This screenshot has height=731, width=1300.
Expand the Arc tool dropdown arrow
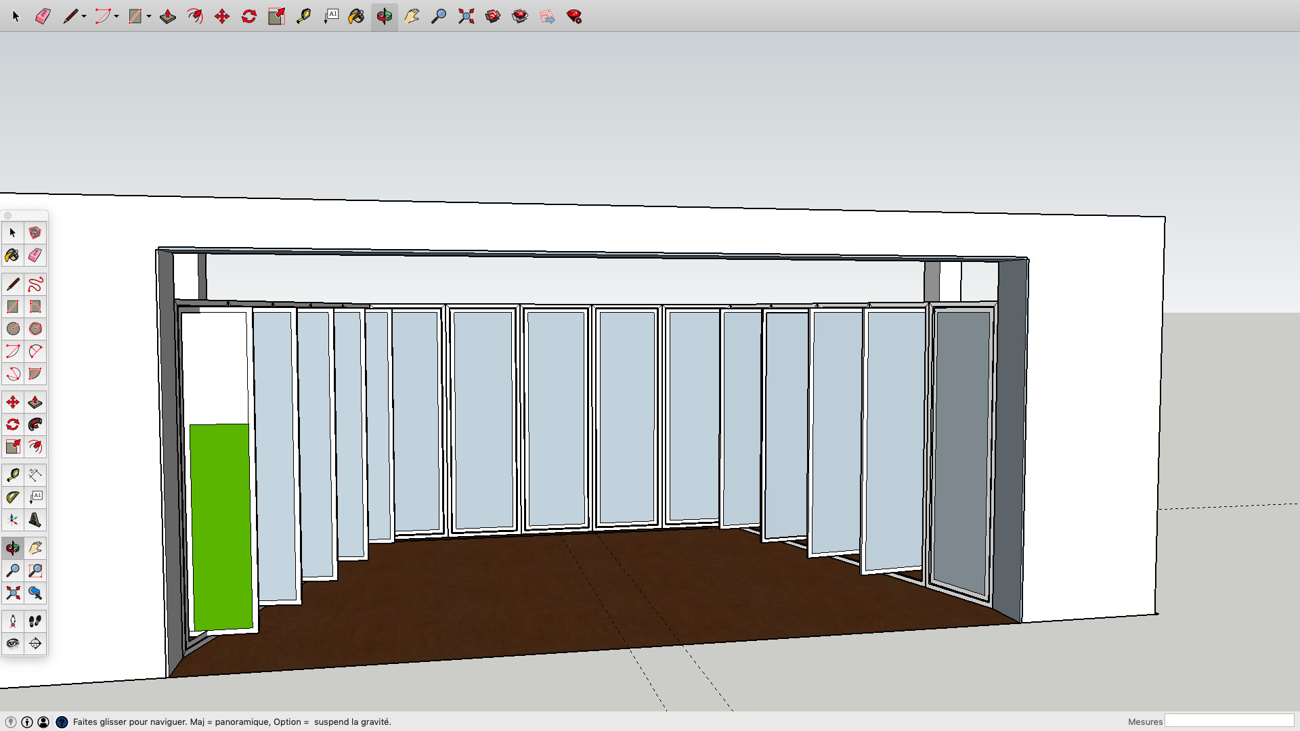click(x=116, y=16)
